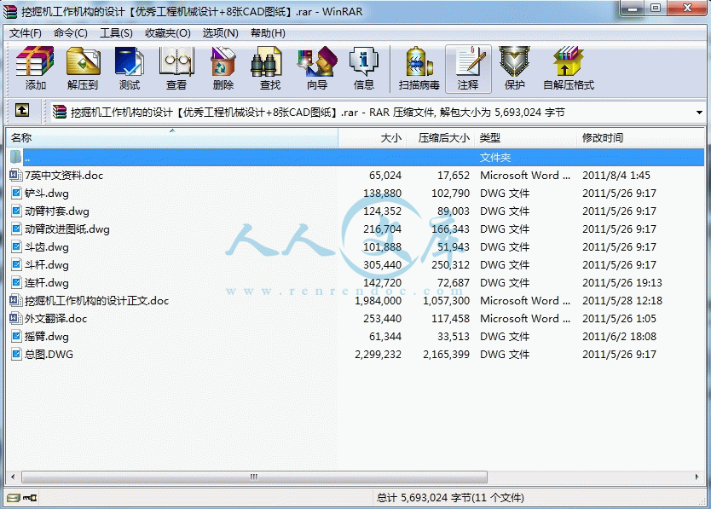Viewport: 711px width, 509px height.
Task: Click the horizontal scrollbar thumb
Action: pos(254,477)
